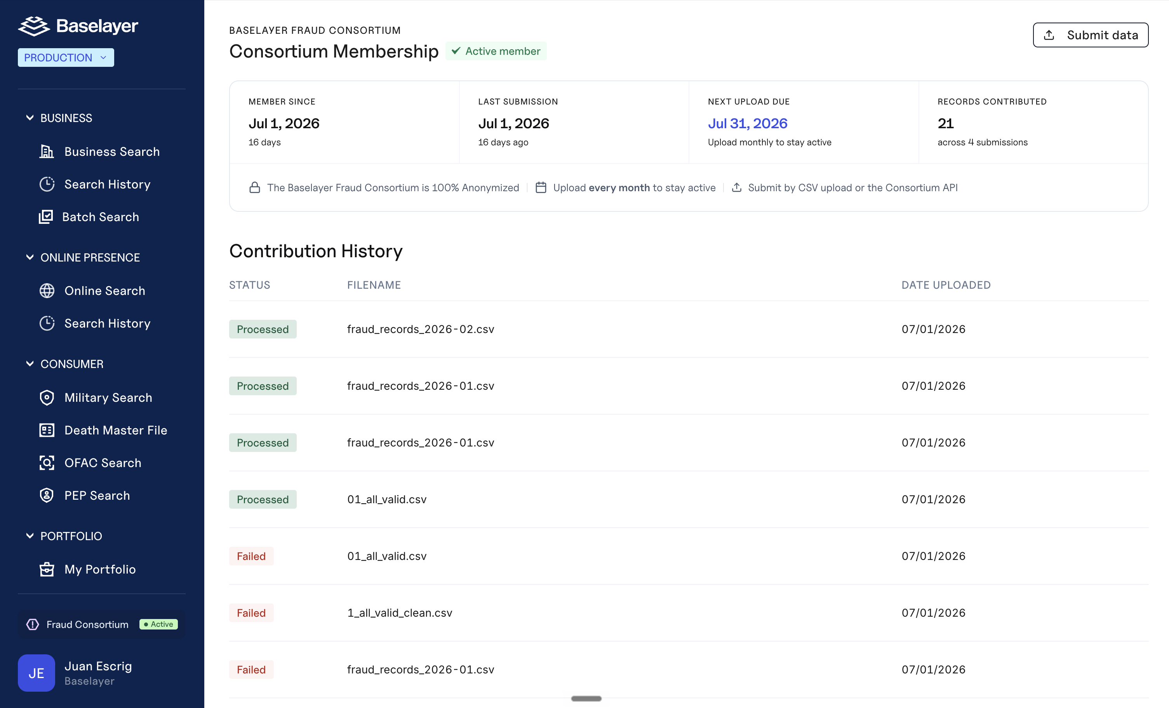Click the Failed badge for 1_all_valid_clean.csv
The height and width of the screenshot is (708, 1169).
pyautogui.click(x=251, y=612)
